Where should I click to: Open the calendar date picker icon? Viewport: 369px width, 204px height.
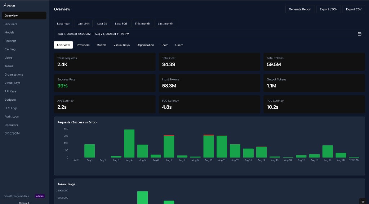[359, 34]
